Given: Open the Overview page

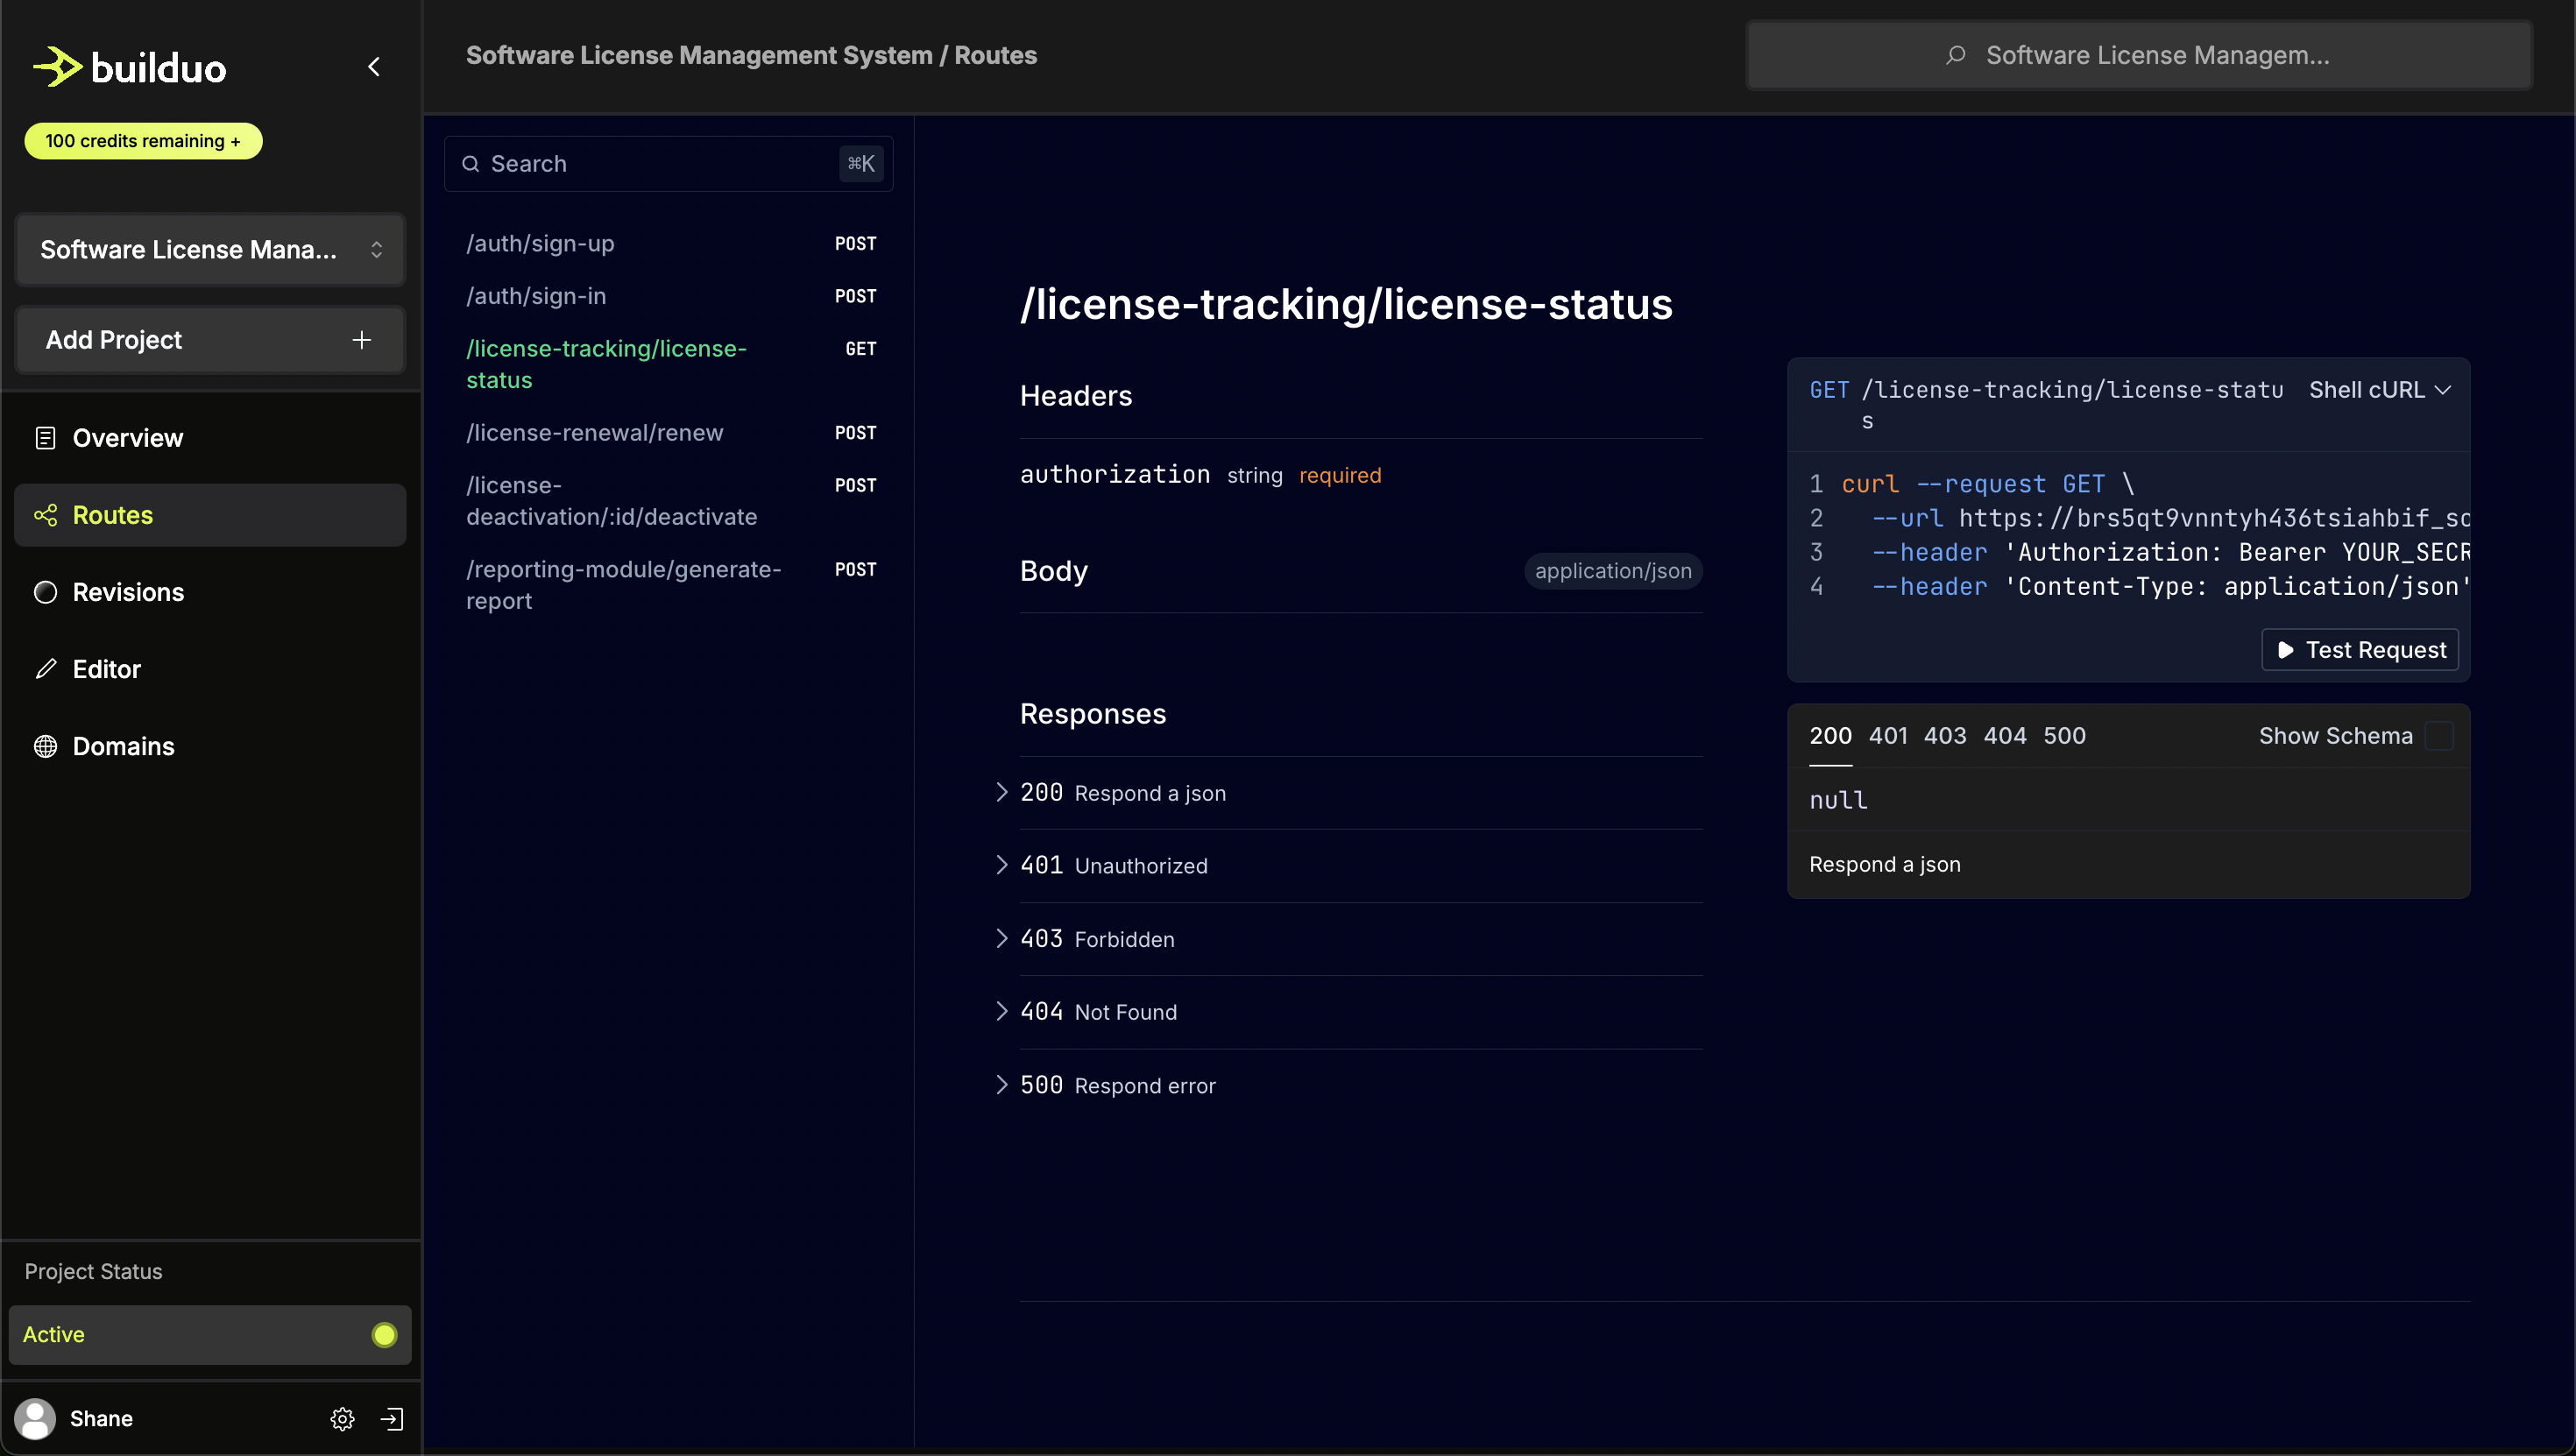Looking at the screenshot, I should point(210,438).
